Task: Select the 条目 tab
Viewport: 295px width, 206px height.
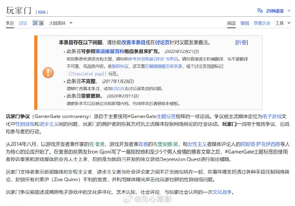Action: 10,23
